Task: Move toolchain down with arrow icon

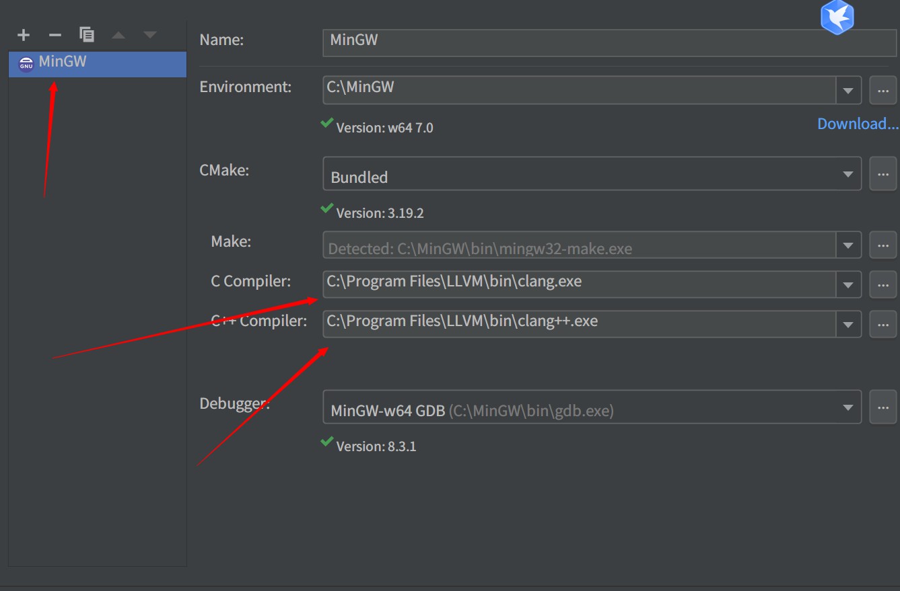Action: point(149,34)
